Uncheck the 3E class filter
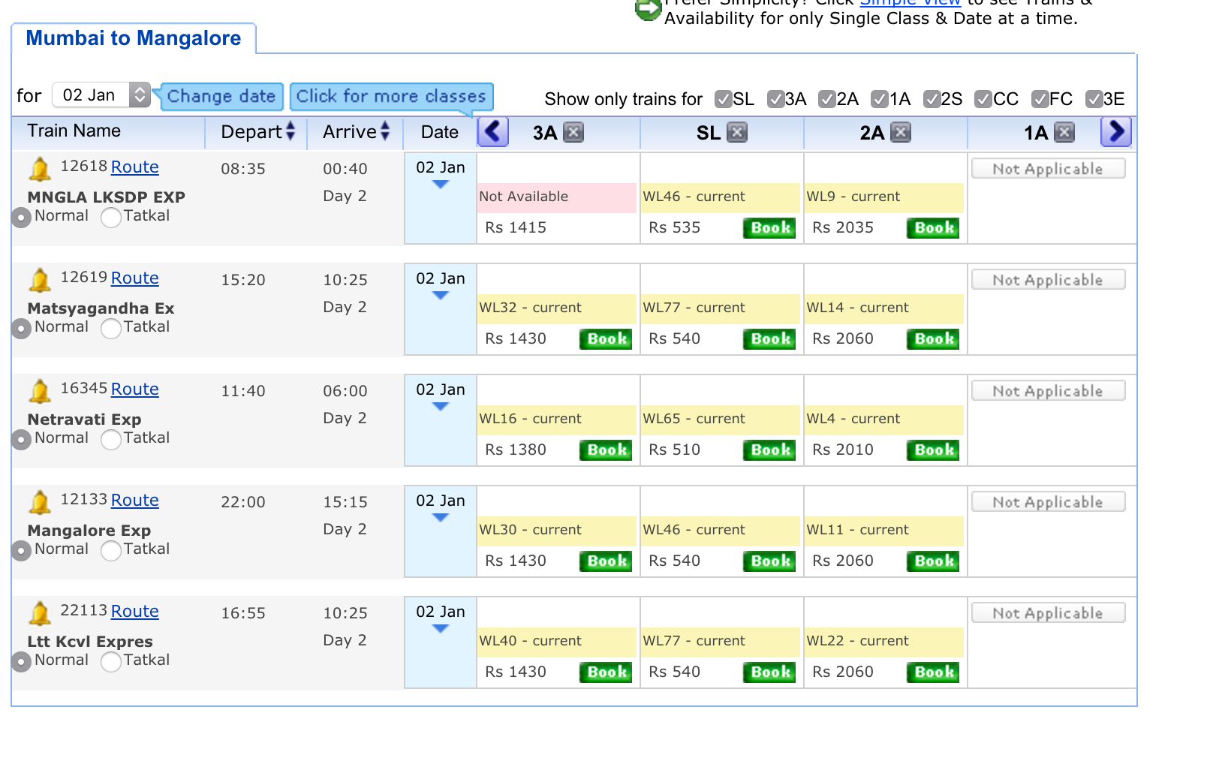 [x=1094, y=99]
